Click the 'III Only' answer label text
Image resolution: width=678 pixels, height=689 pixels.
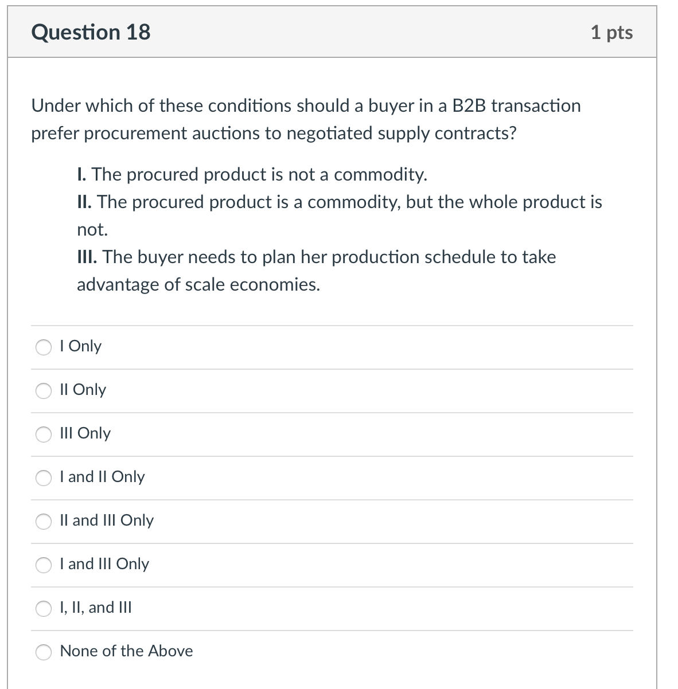(85, 433)
